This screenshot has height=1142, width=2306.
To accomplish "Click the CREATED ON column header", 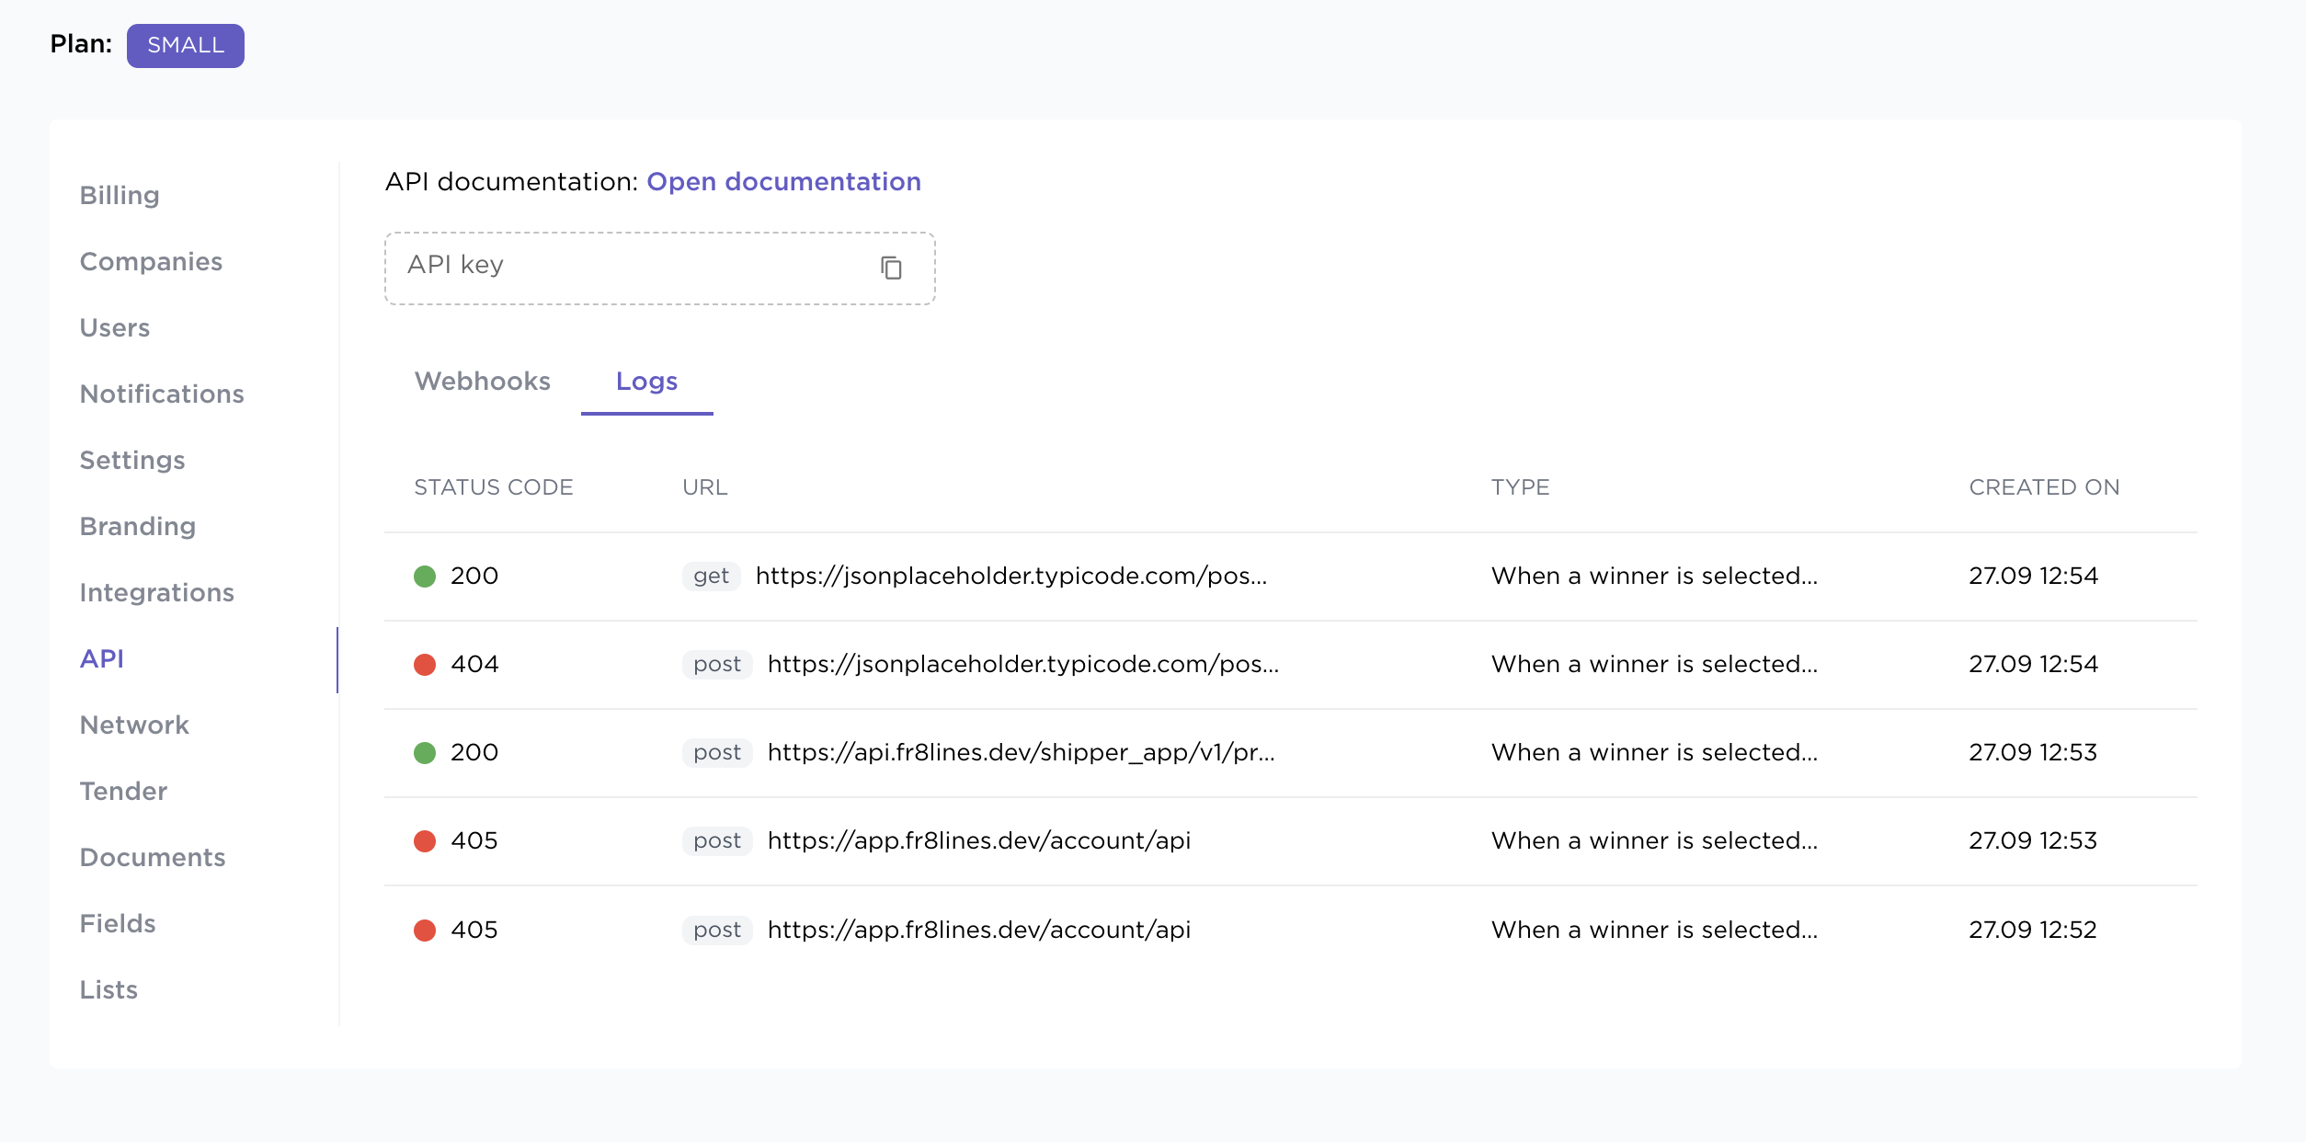I will pyautogui.click(x=2044, y=487).
